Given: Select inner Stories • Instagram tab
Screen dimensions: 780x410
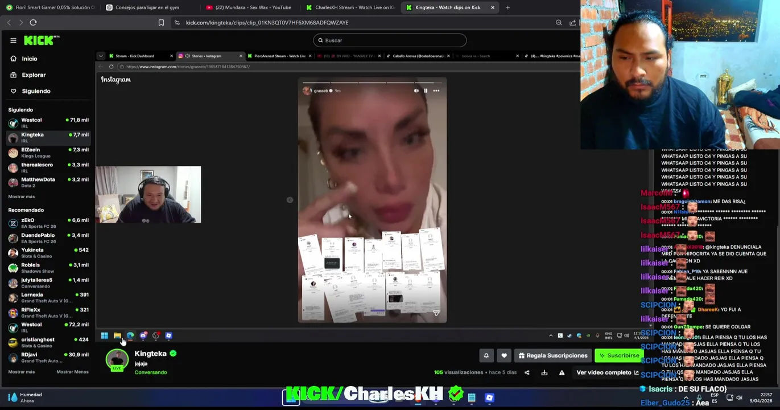Looking at the screenshot, I should [x=209, y=56].
